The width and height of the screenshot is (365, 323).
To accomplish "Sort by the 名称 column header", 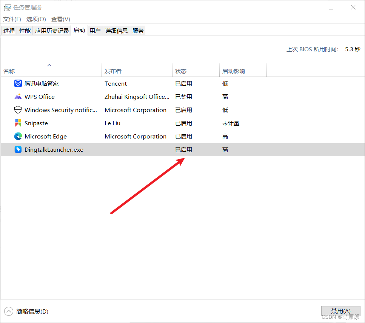I will (51, 70).
